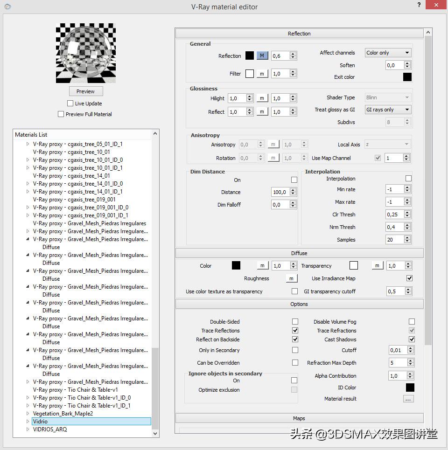Collapse the Reflection rollout header

(x=299, y=34)
